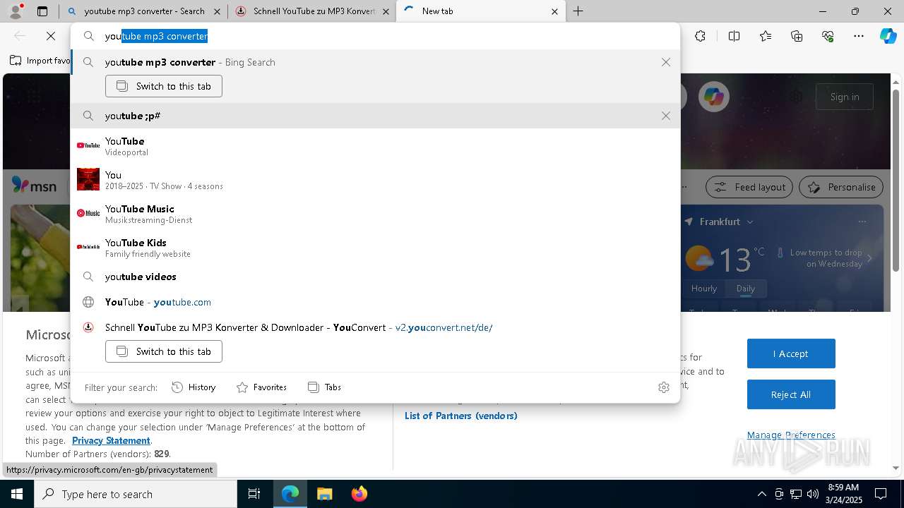The image size is (904, 508).
Task: Open List of Partners (vendors) link
Action: (x=461, y=416)
